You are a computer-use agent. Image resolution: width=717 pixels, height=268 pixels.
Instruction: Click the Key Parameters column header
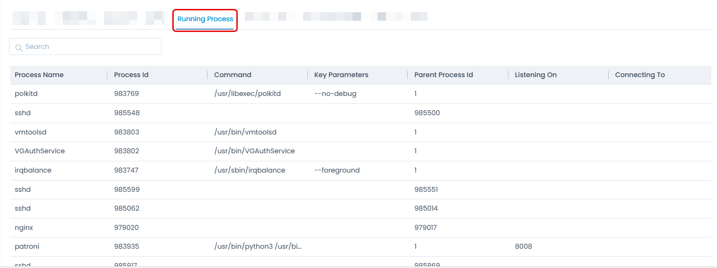click(x=341, y=75)
